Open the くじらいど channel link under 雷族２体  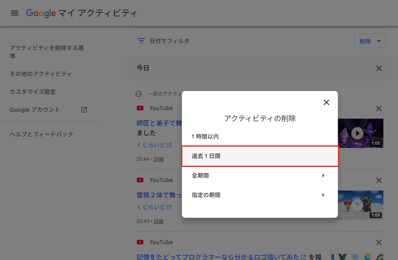tap(154, 207)
